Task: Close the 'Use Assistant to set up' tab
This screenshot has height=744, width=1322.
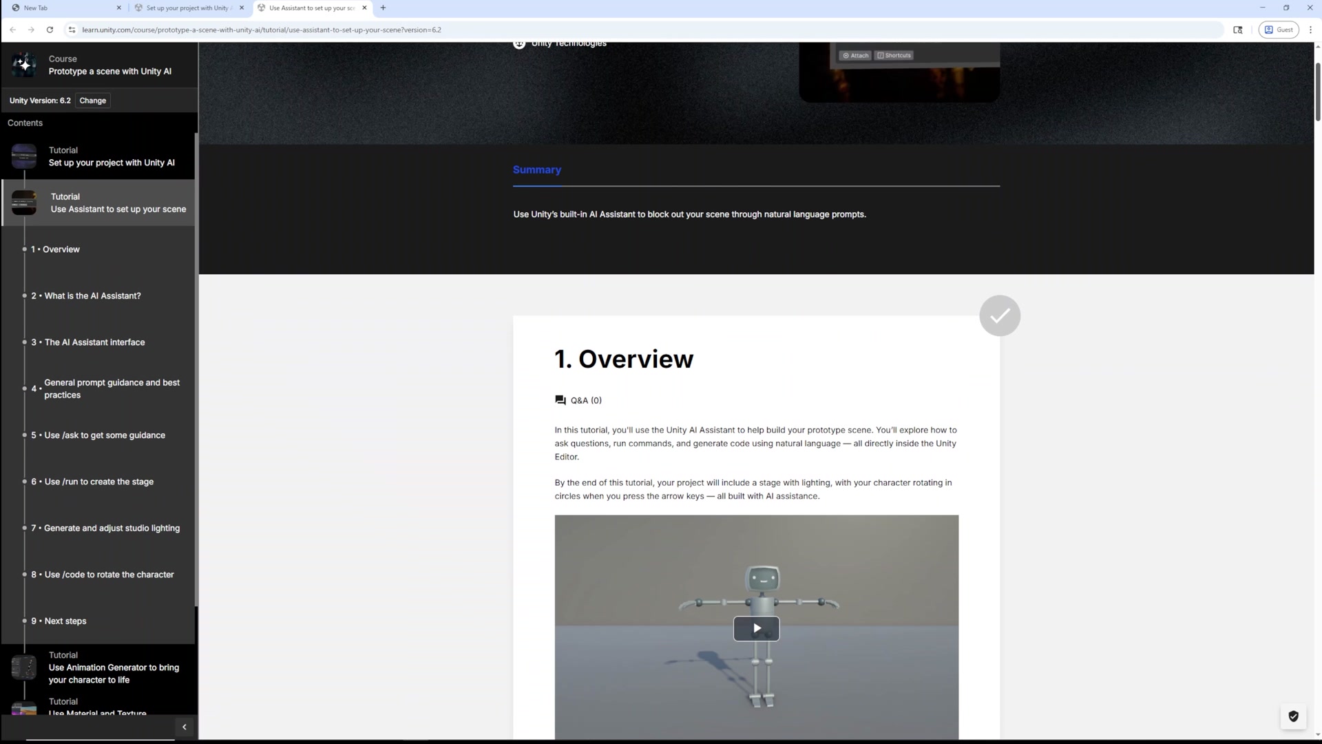Action: 364,8
